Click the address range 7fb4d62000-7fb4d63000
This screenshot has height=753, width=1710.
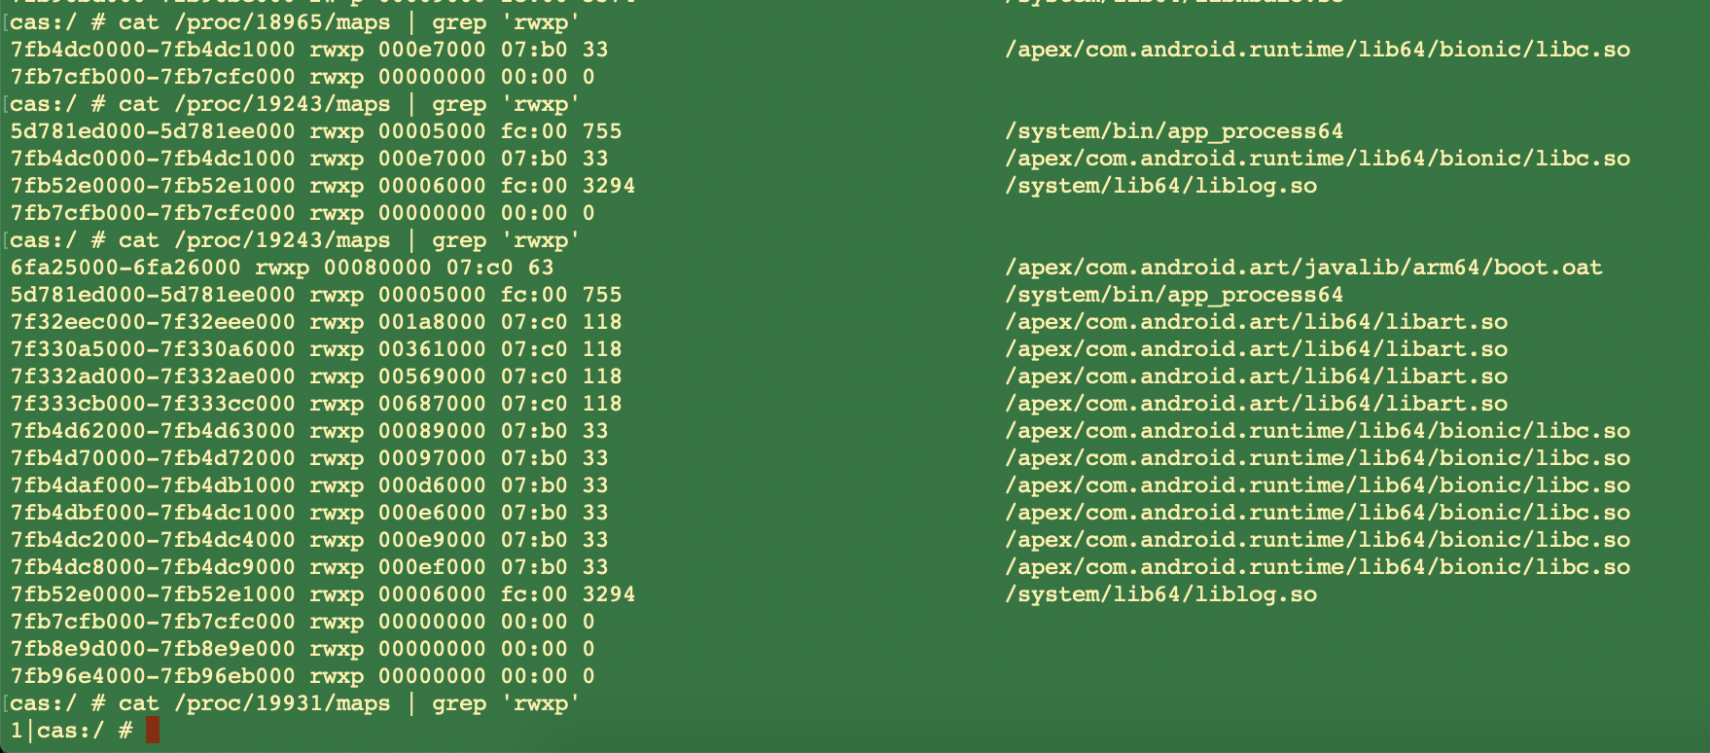point(153,431)
